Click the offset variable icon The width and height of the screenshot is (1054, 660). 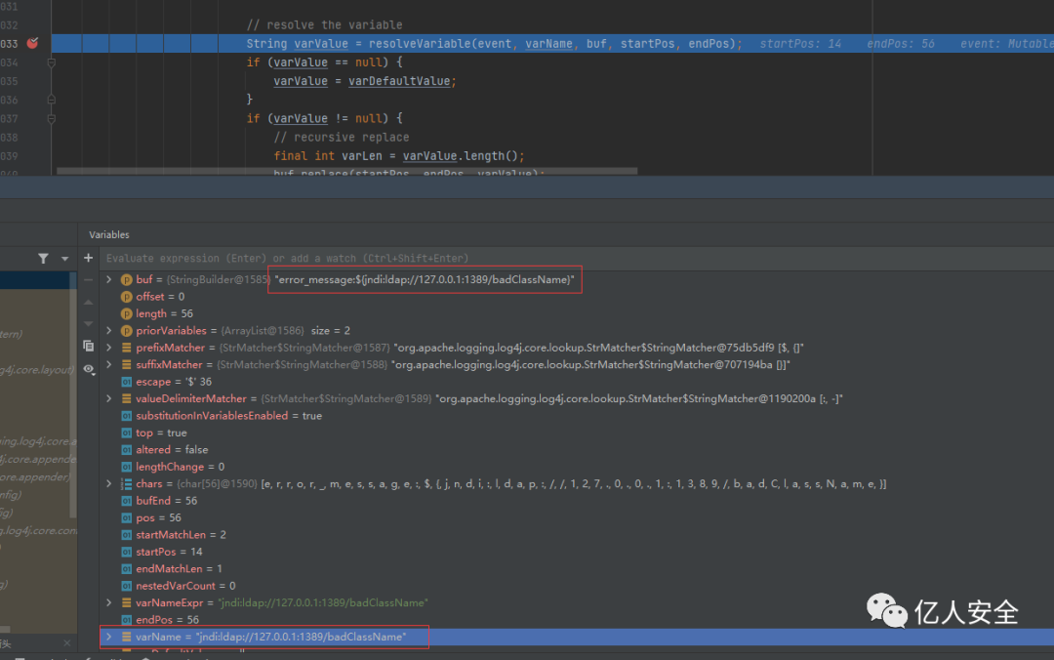[x=126, y=297]
